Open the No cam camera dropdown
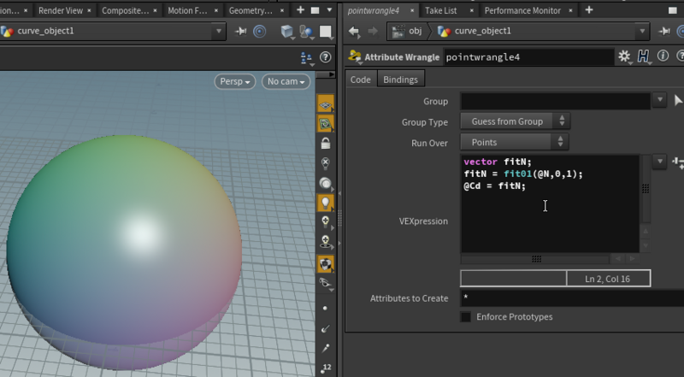 tap(286, 81)
